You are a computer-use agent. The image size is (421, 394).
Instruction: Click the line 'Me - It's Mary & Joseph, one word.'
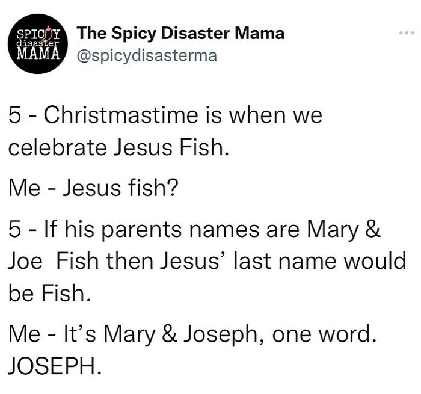click(192, 335)
